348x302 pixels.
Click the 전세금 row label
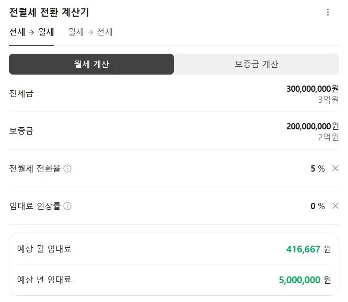(21, 93)
